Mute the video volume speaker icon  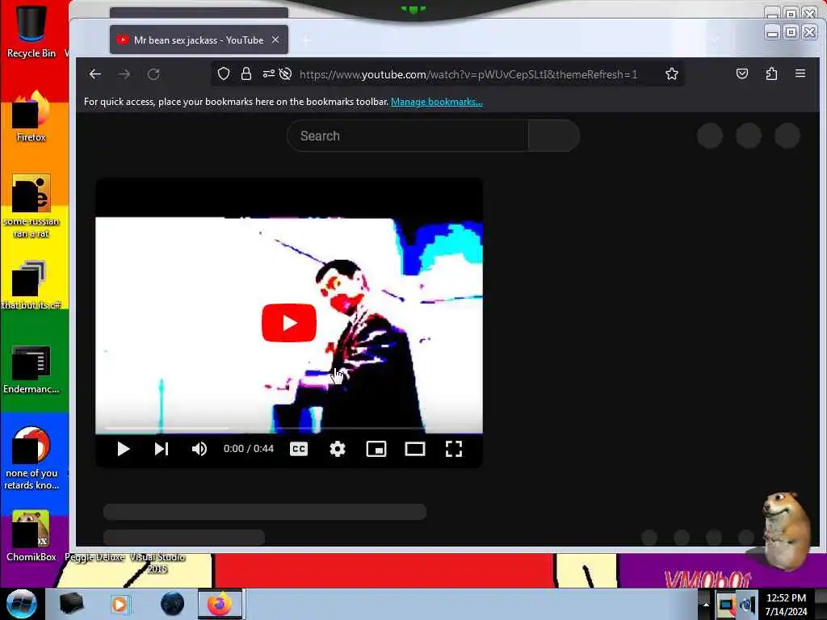199,449
